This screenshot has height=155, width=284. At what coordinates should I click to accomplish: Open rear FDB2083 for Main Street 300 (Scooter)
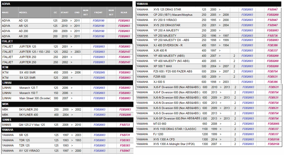tap(125, 98)
